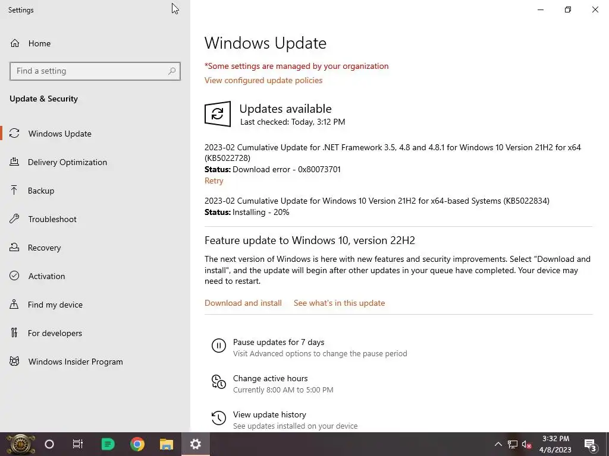The width and height of the screenshot is (609, 456).
Task: Select the Windows Update sync icon in sidebar
Action: coord(14,134)
